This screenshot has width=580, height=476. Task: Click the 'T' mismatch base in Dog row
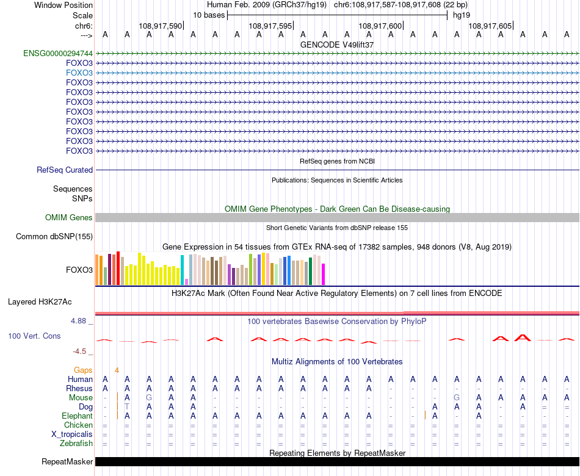pos(127,407)
